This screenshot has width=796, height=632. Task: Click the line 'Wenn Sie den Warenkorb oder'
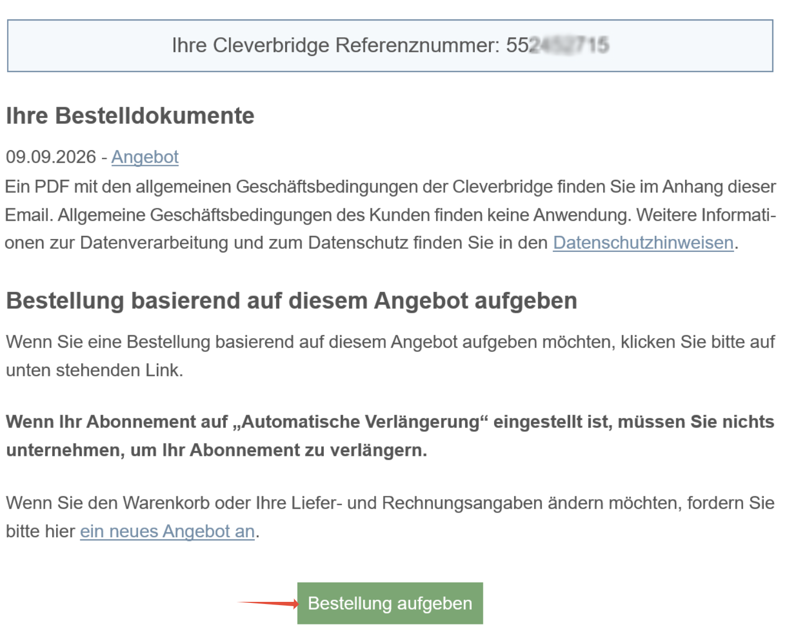tap(390, 503)
